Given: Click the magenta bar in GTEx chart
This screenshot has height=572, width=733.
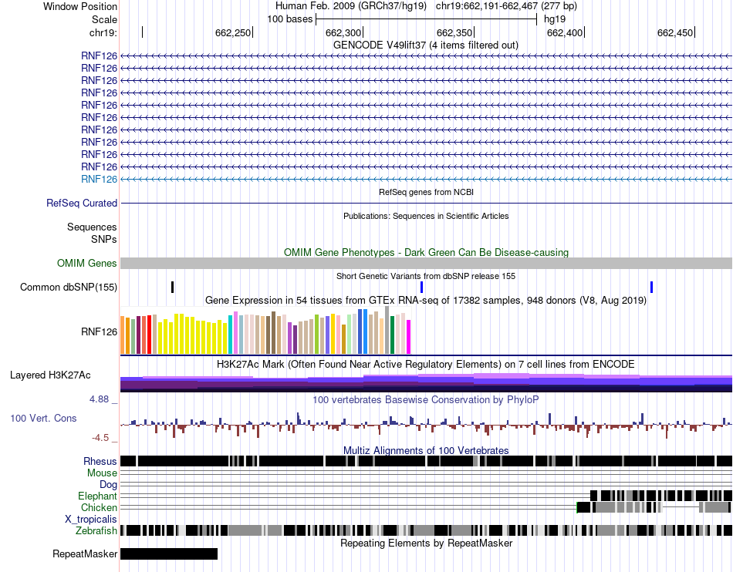Looking at the screenshot, I should pos(409,337).
